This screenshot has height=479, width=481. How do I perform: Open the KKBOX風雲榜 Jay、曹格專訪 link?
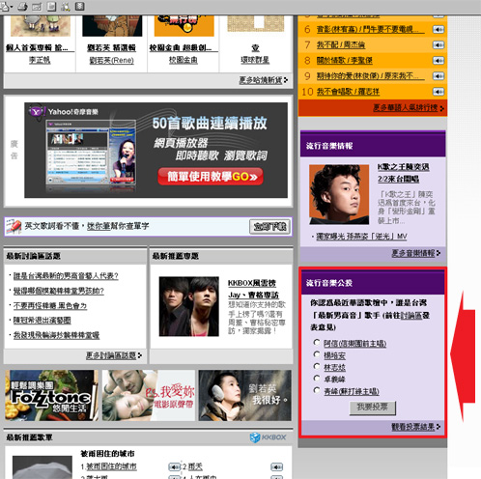253,289
